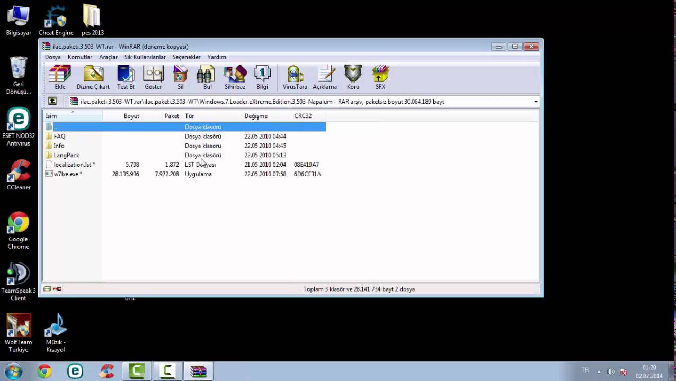Image resolution: width=676 pixels, height=381 pixels.
Task: Click the Ekle (Add) toolbar icon
Action: 60,77
